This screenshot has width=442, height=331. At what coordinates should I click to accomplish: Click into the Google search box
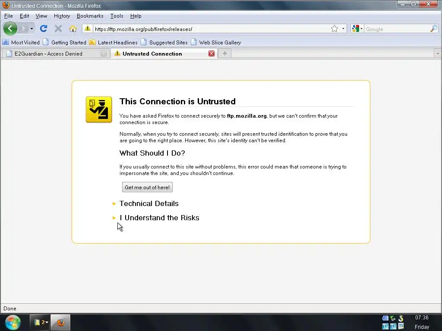[397, 29]
